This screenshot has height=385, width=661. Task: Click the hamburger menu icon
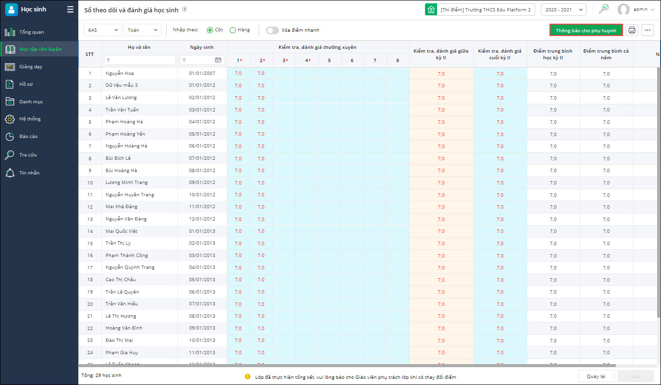point(70,9)
